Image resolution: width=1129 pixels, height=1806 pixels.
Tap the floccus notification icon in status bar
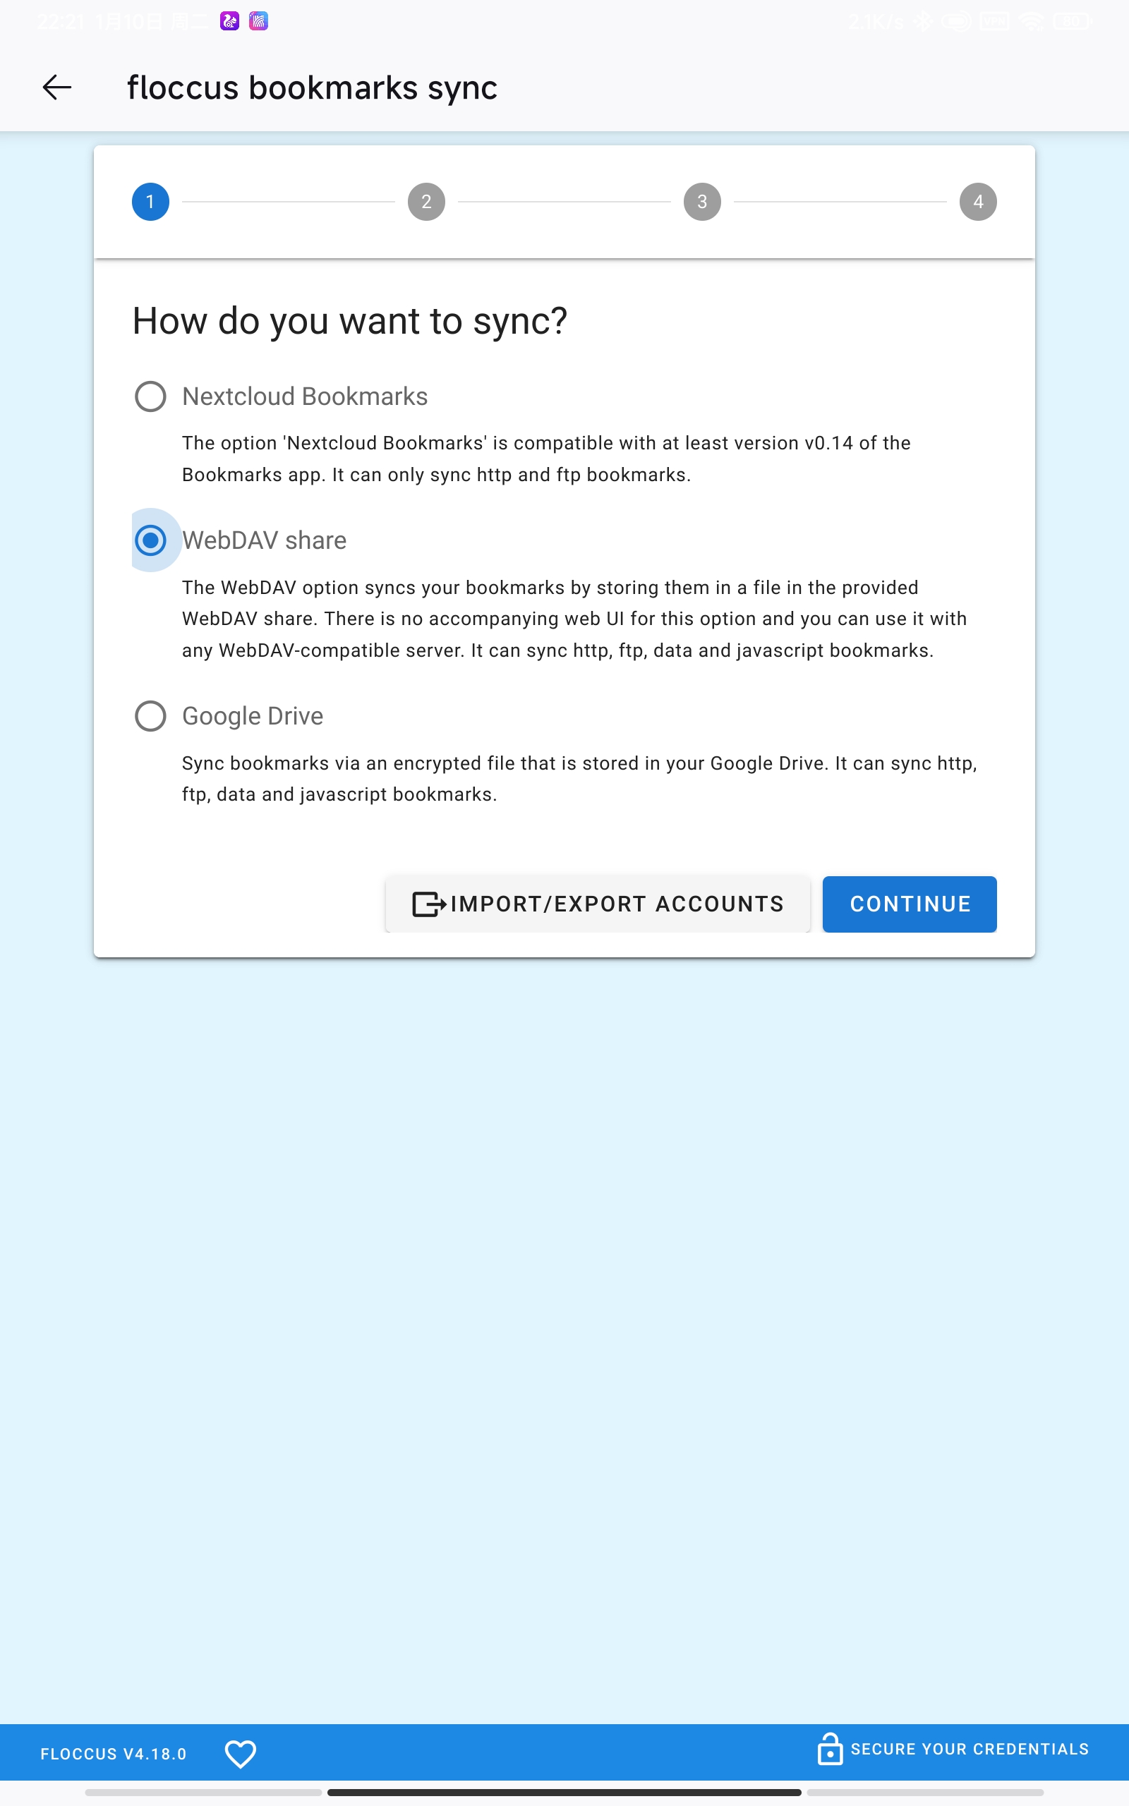click(x=258, y=20)
